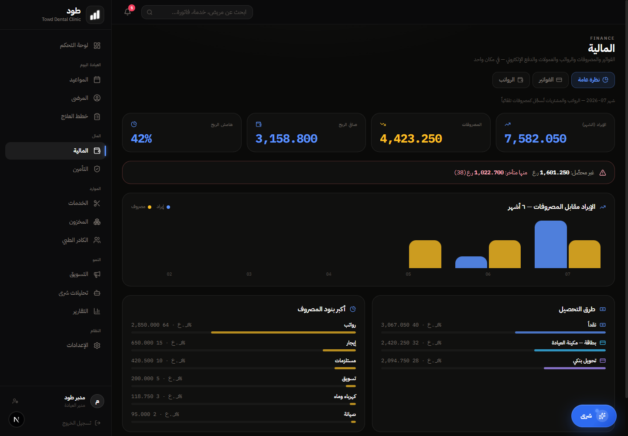Click the blue revenue bar for month 07
The height and width of the screenshot is (436, 628).
(x=551, y=244)
